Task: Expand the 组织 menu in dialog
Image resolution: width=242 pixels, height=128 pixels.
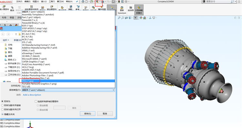Action: (6, 40)
